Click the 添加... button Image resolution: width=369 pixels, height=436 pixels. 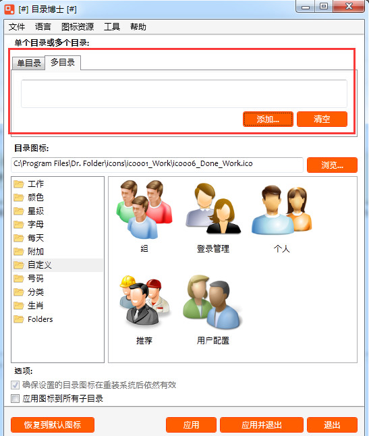pos(268,119)
